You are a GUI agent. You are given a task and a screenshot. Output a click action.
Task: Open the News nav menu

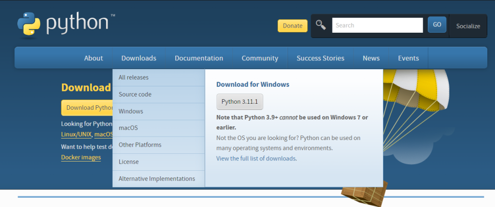click(371, 58)
